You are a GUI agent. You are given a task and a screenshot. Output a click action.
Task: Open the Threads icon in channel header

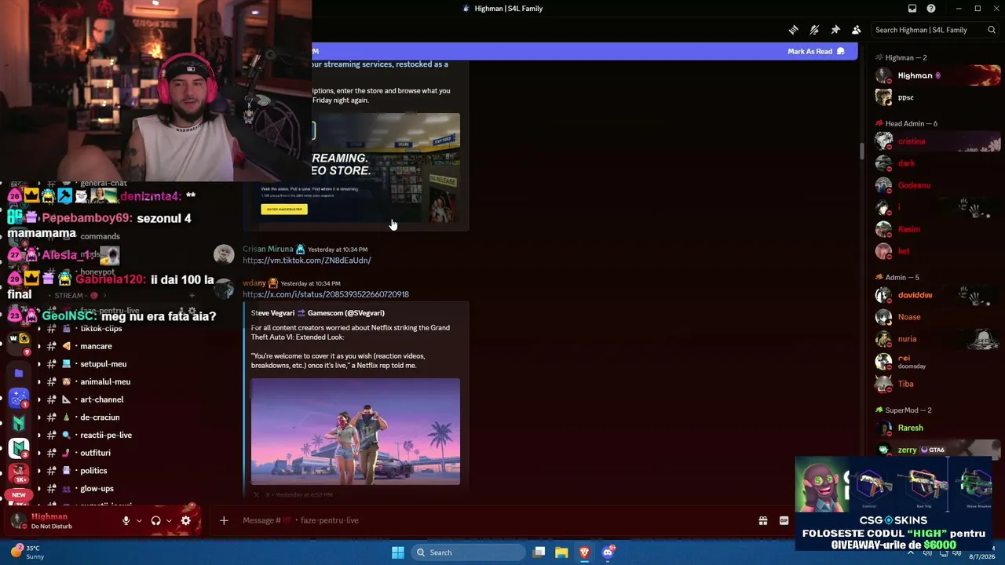click(x=794, y=30)
